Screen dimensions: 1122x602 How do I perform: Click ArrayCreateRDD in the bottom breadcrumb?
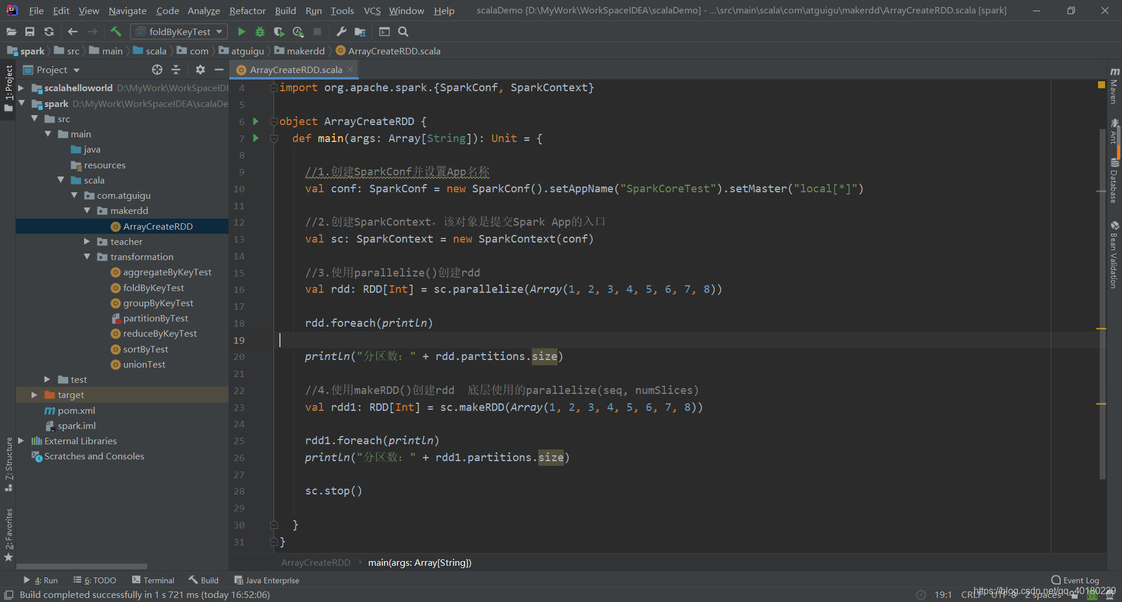tap(316, 562)
